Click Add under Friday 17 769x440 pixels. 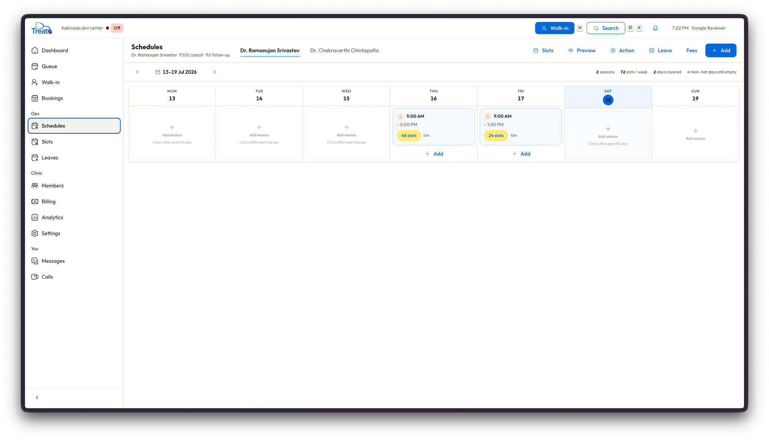click(x=521, y=154)
